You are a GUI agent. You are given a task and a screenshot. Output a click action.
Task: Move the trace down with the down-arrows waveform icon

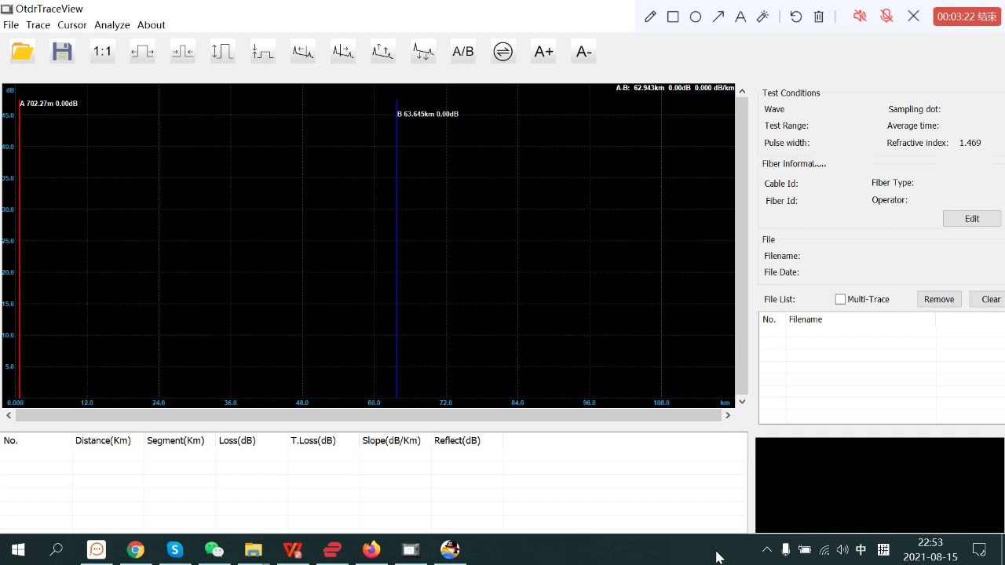(x=423, y=52)
